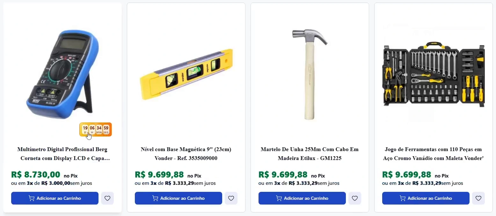Click heart icon on Nível Vonder card

coord(231,198)
